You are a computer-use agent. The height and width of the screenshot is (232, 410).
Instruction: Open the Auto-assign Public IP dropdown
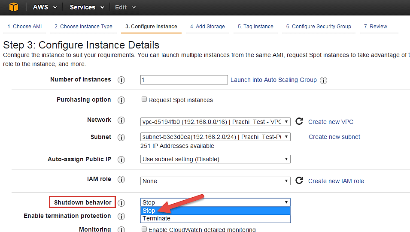(x=216, y=159)
